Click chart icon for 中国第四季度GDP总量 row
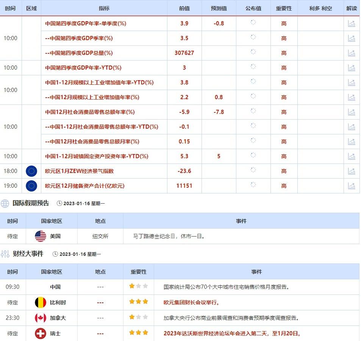The image size is (361, 341). click(x=352, y=53)
